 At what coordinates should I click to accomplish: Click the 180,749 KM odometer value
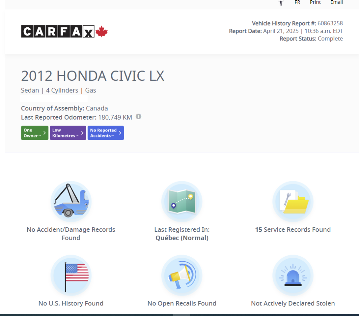click(x=115, y=117)
